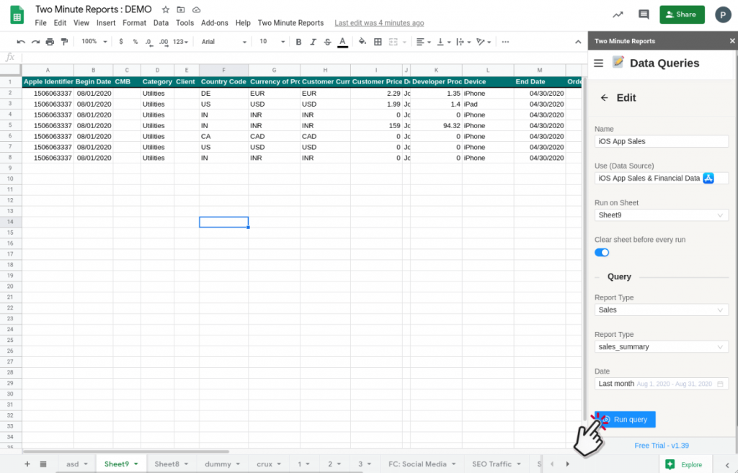Expand the Run on Sheet dropdown
The height and width of the screenshot is (473, 738).
[662, 215]
